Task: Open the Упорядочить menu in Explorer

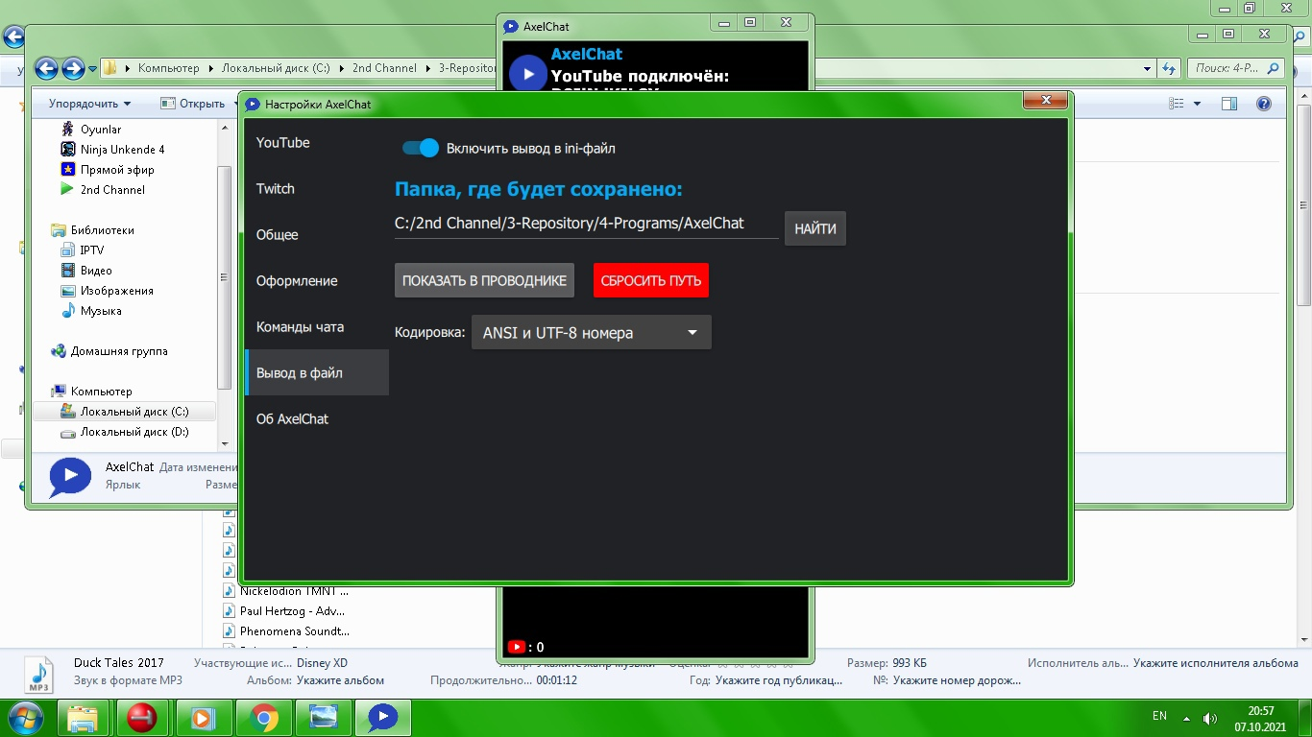Action: coord(89,104)
